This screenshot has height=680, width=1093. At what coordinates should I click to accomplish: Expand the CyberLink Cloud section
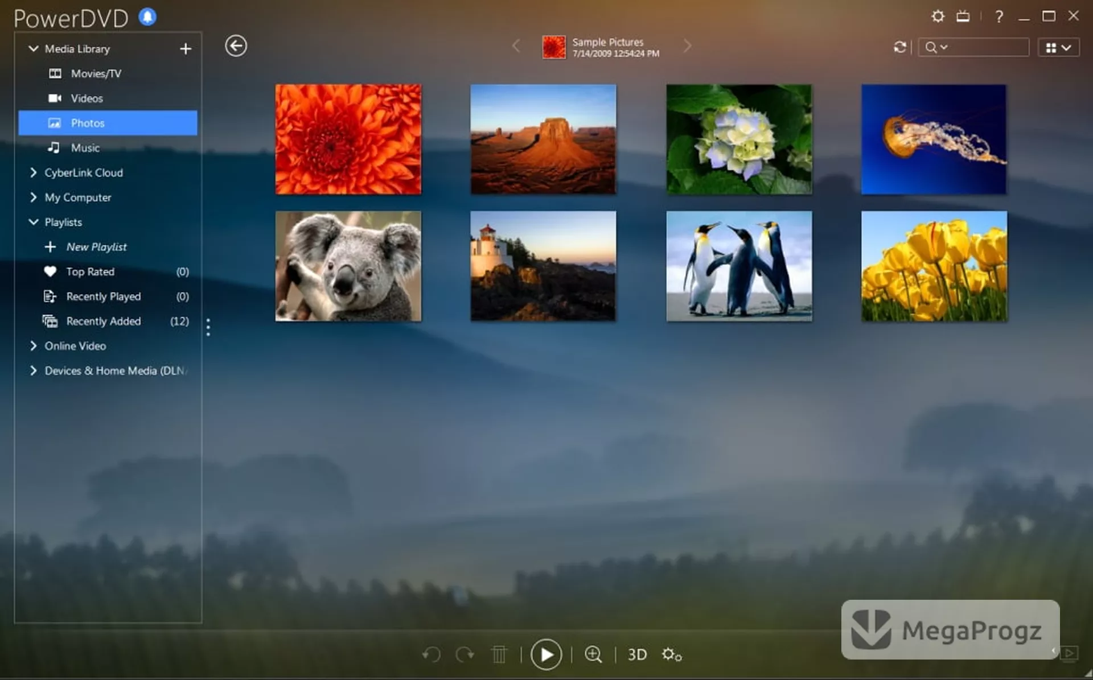33,172
